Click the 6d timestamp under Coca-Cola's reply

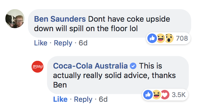(103, 99)
